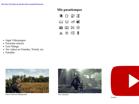Click the sewing thread spool icon
The image size is (139, 104).
pos(78,16)
